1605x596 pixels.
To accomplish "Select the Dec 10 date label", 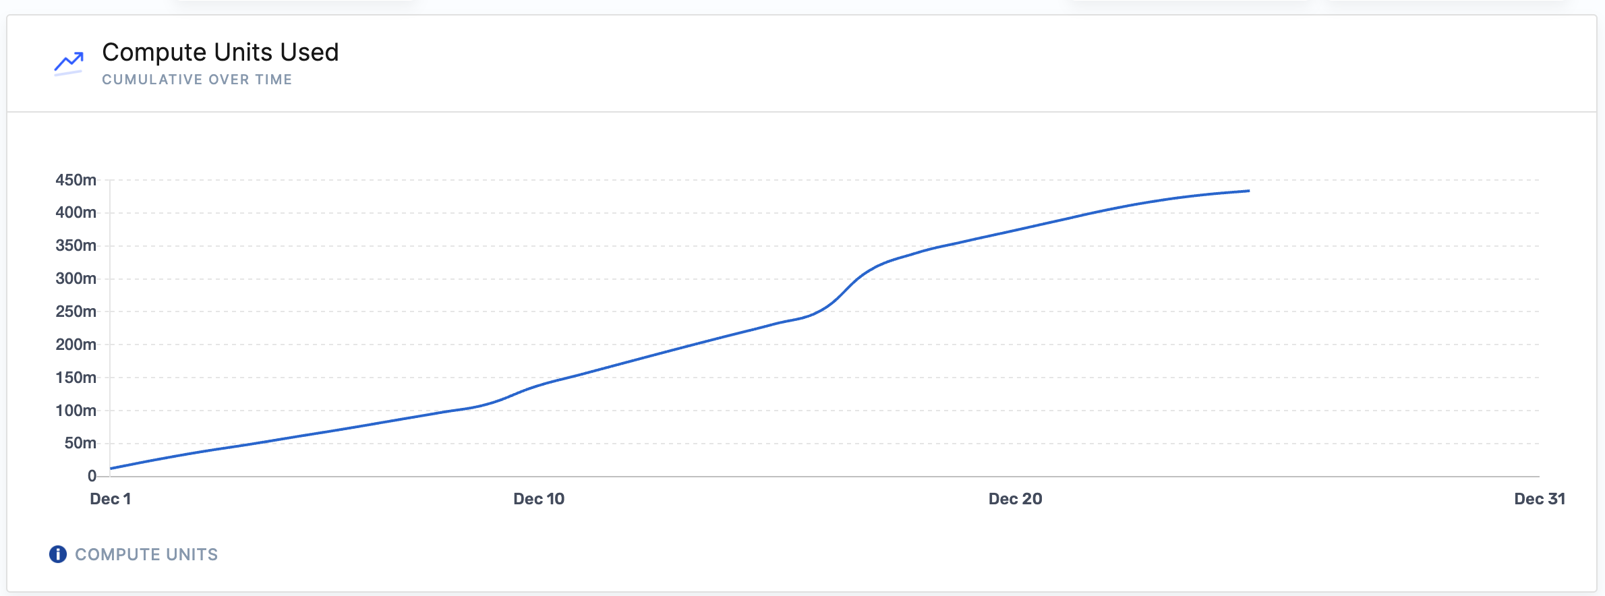I will click(539, 499).
